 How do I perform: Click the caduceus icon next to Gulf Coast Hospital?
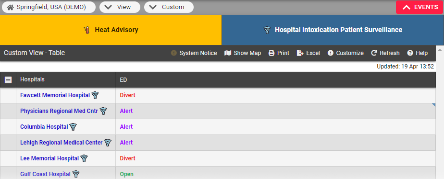(75, 174)
